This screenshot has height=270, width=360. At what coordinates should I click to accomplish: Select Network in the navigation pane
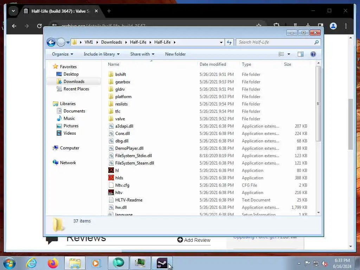[68, 162]
